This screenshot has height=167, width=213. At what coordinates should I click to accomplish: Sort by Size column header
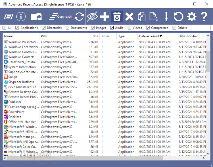click(90, 36)
